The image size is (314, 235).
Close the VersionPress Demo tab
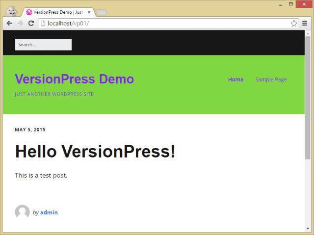[x=89, y=12]
